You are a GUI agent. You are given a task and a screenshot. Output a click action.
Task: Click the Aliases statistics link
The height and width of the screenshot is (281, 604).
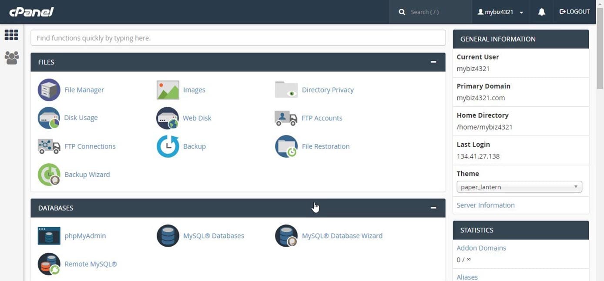click(x=467, y=277)
